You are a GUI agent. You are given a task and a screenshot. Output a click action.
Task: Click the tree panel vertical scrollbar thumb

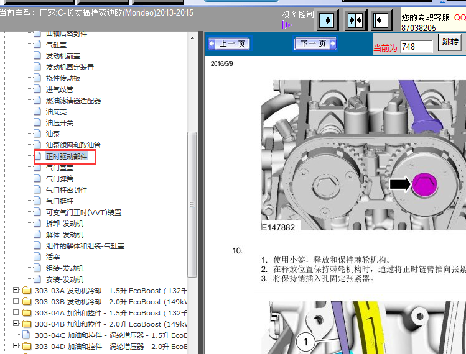192,204
